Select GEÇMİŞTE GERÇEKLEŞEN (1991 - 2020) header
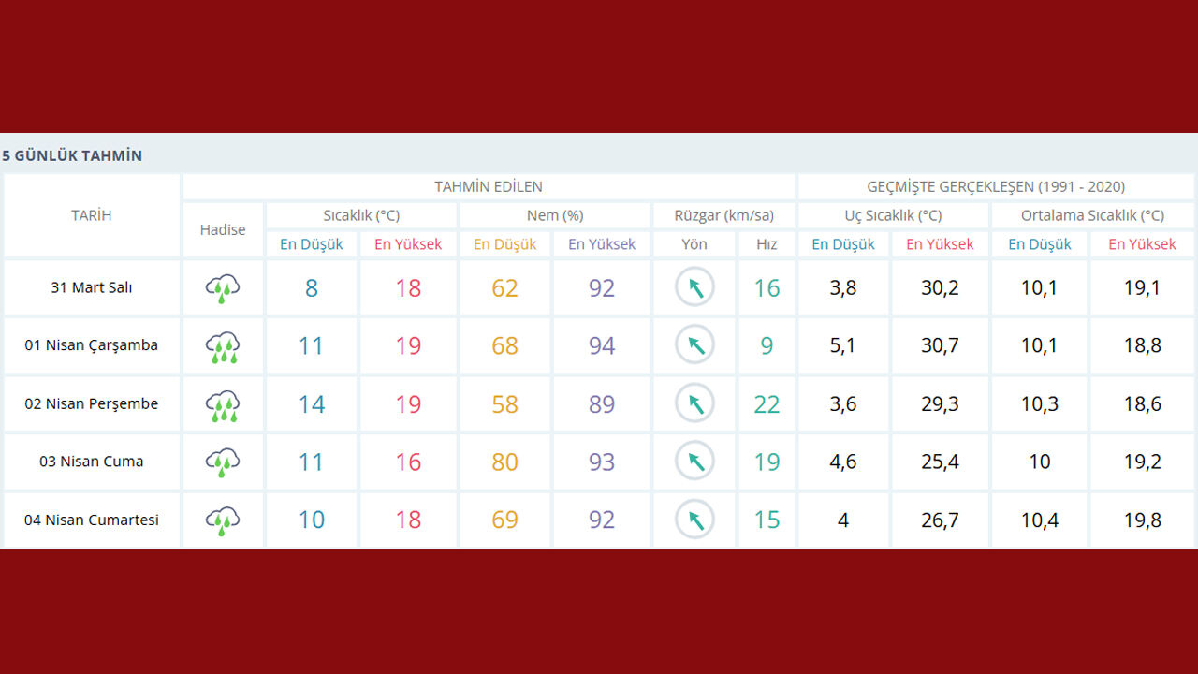 point(996,186)
